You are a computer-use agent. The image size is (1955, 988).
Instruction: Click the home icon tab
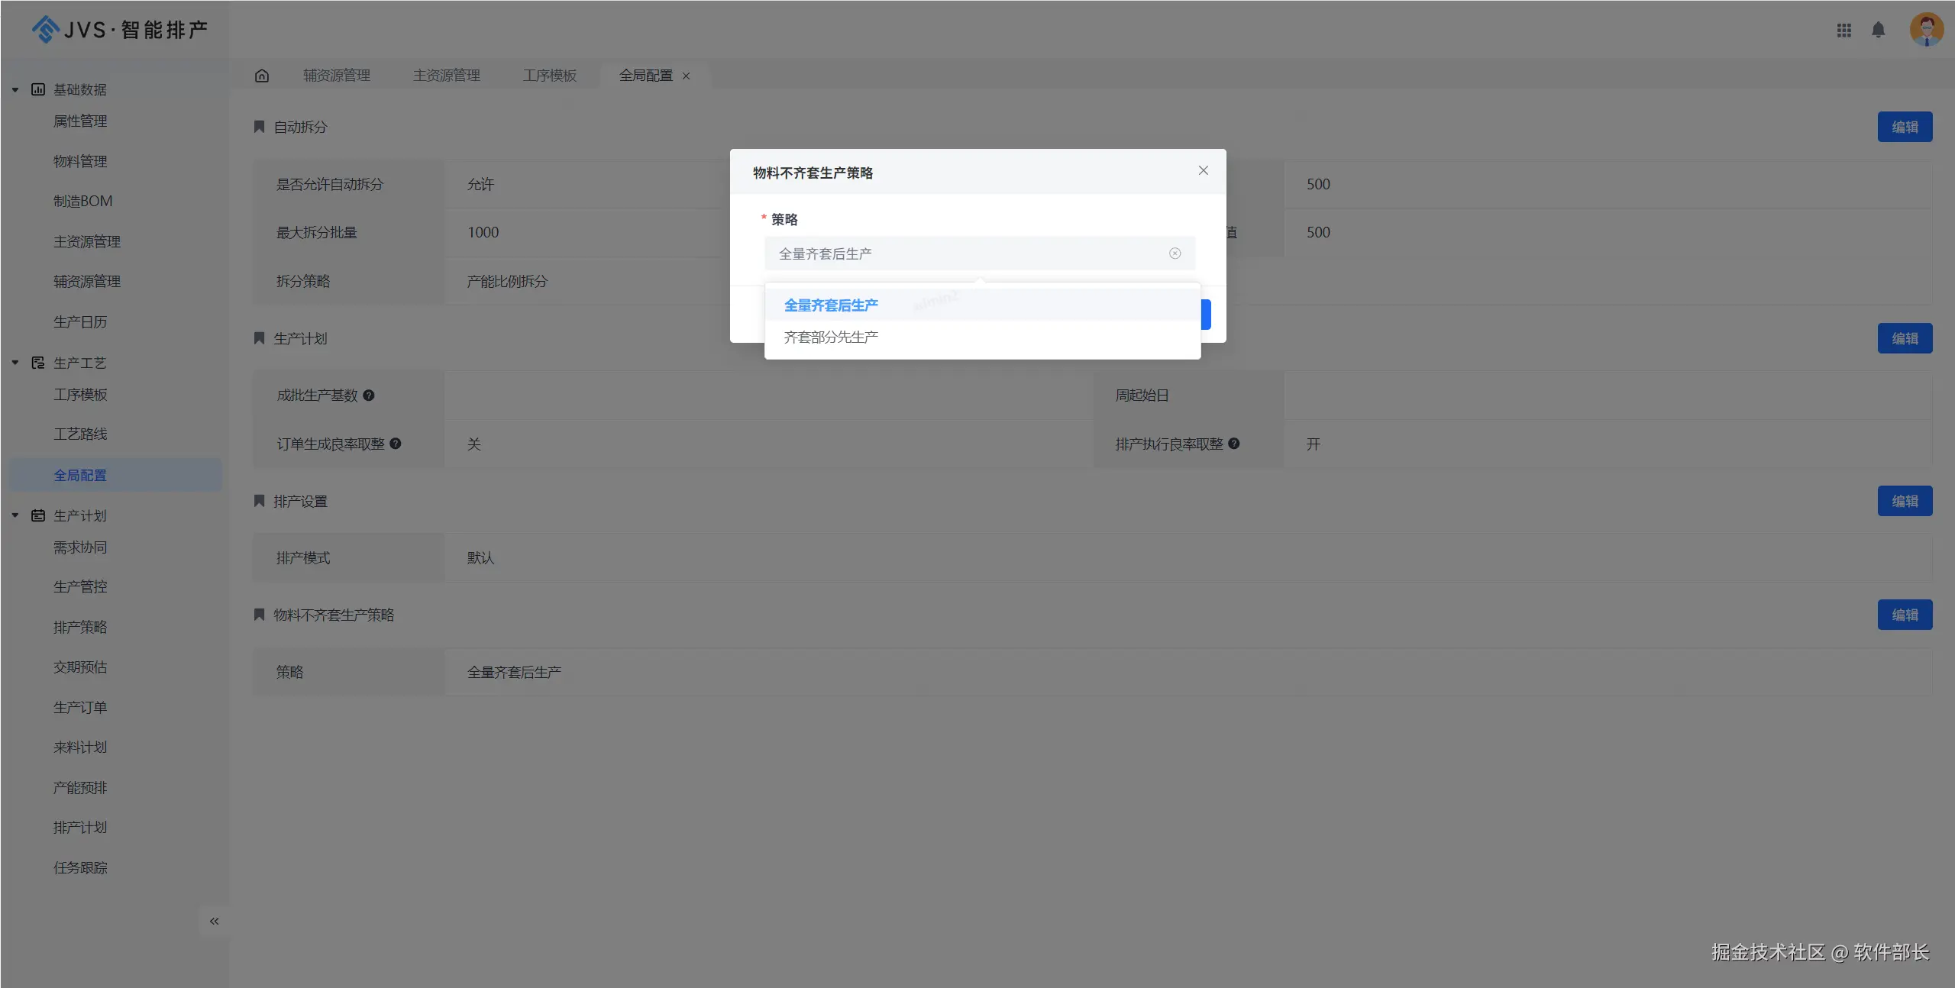point(262,76)
